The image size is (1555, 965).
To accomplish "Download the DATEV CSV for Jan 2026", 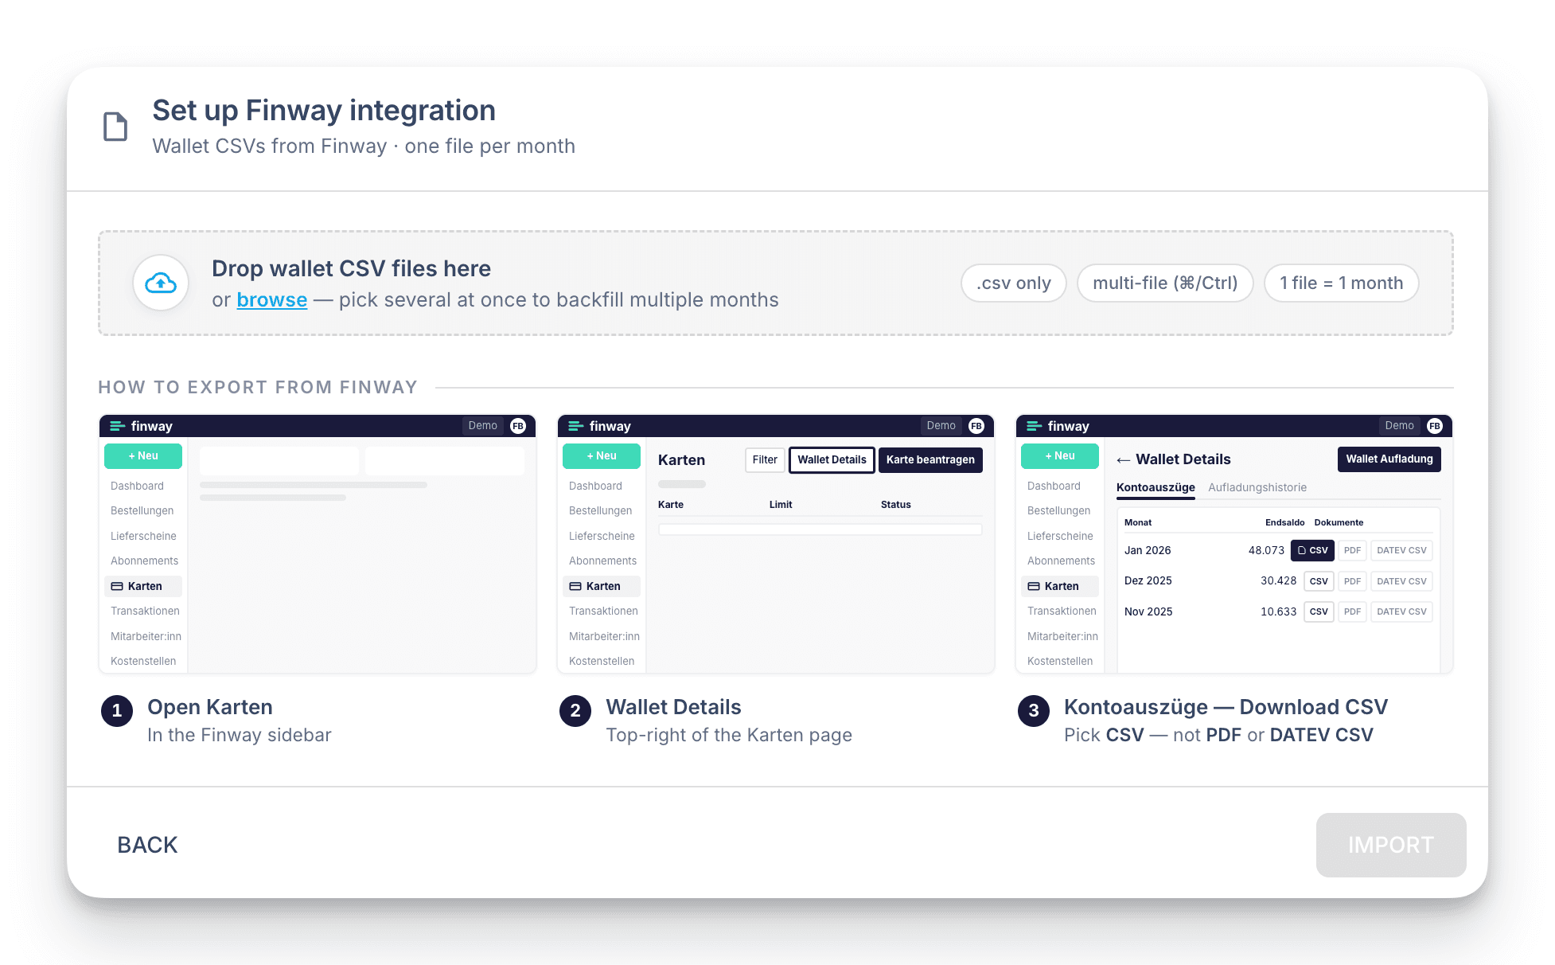I will pos(1401,550).
